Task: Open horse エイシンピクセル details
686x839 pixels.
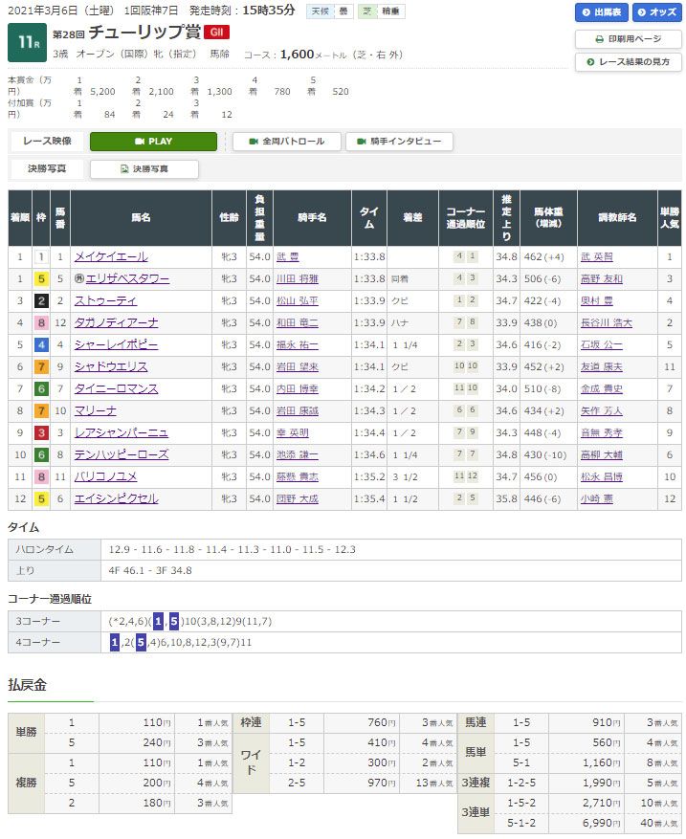Action: [116, 499]
